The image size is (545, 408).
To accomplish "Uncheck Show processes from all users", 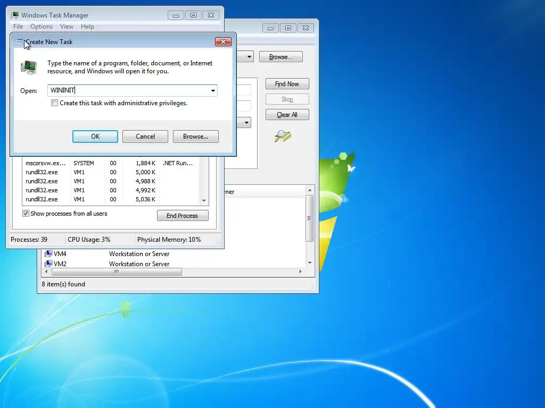I will 26,214.
